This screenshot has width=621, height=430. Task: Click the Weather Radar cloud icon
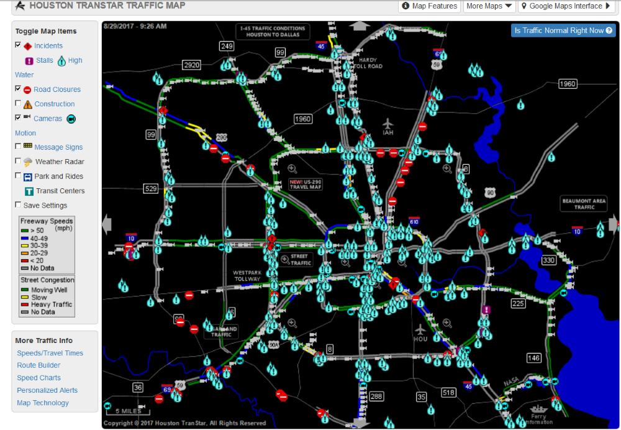coord(28,162)
